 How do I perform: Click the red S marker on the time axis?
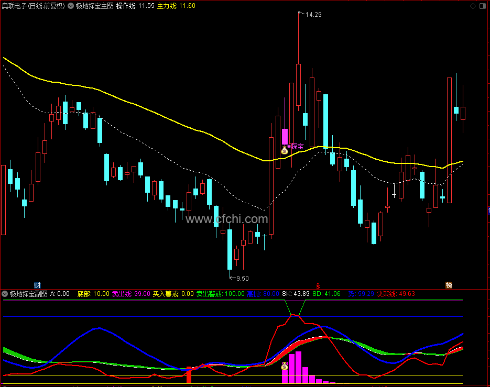coord(318,285)
